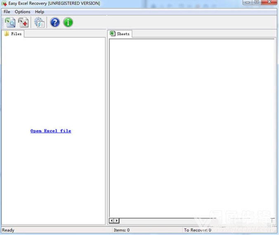Close the Easy Excel Recovery window
This screenshot has height=235, width=279.
(x=269, y=2)
